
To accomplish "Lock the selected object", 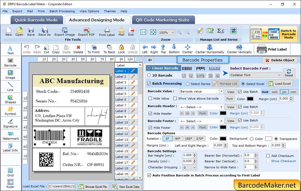I will pos(121,49).
